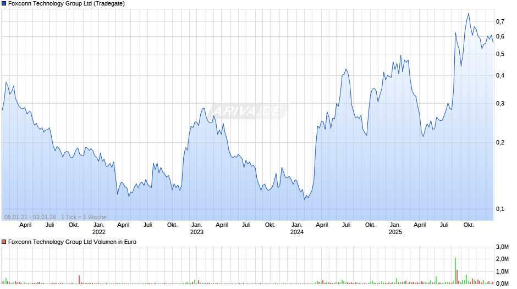Click the 0,6 price axis label
The width and height of the screenshot is (517, 289).
[x=500, y=37]
